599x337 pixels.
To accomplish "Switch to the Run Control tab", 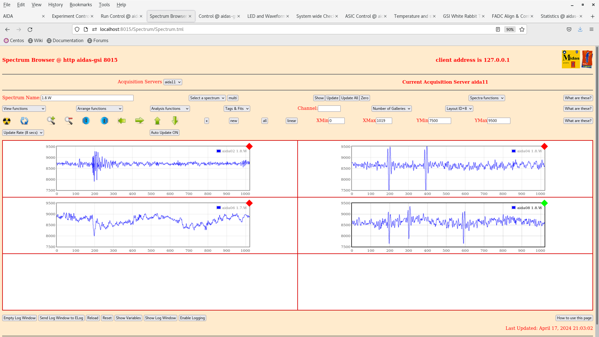I will click(x=119, y=16).
